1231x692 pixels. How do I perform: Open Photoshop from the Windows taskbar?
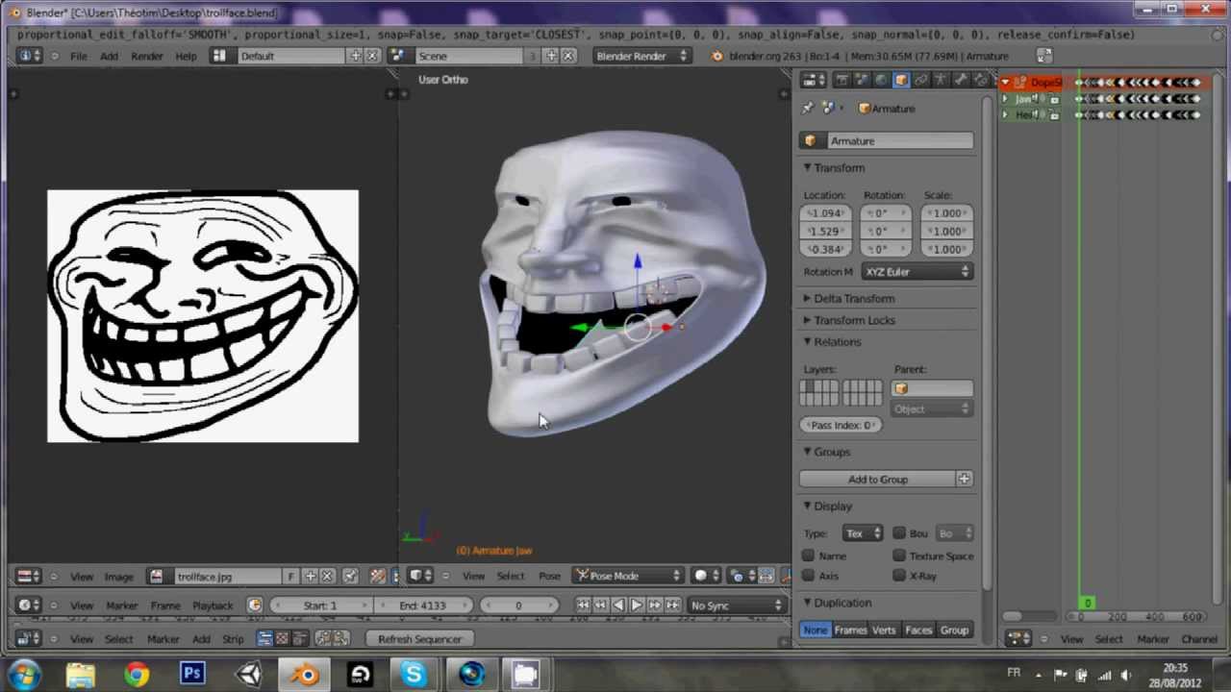click(x=192, y=674)
